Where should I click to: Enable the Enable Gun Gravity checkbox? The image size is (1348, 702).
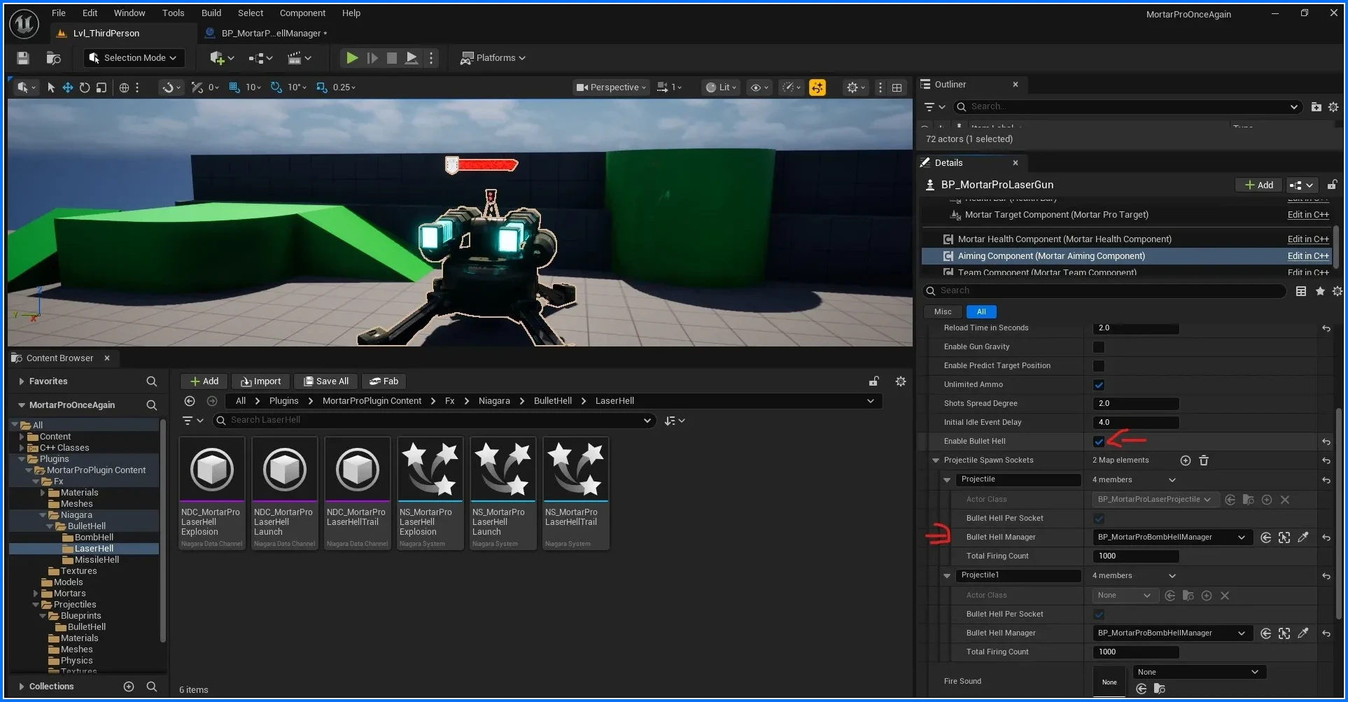[x=1099, y=347]
